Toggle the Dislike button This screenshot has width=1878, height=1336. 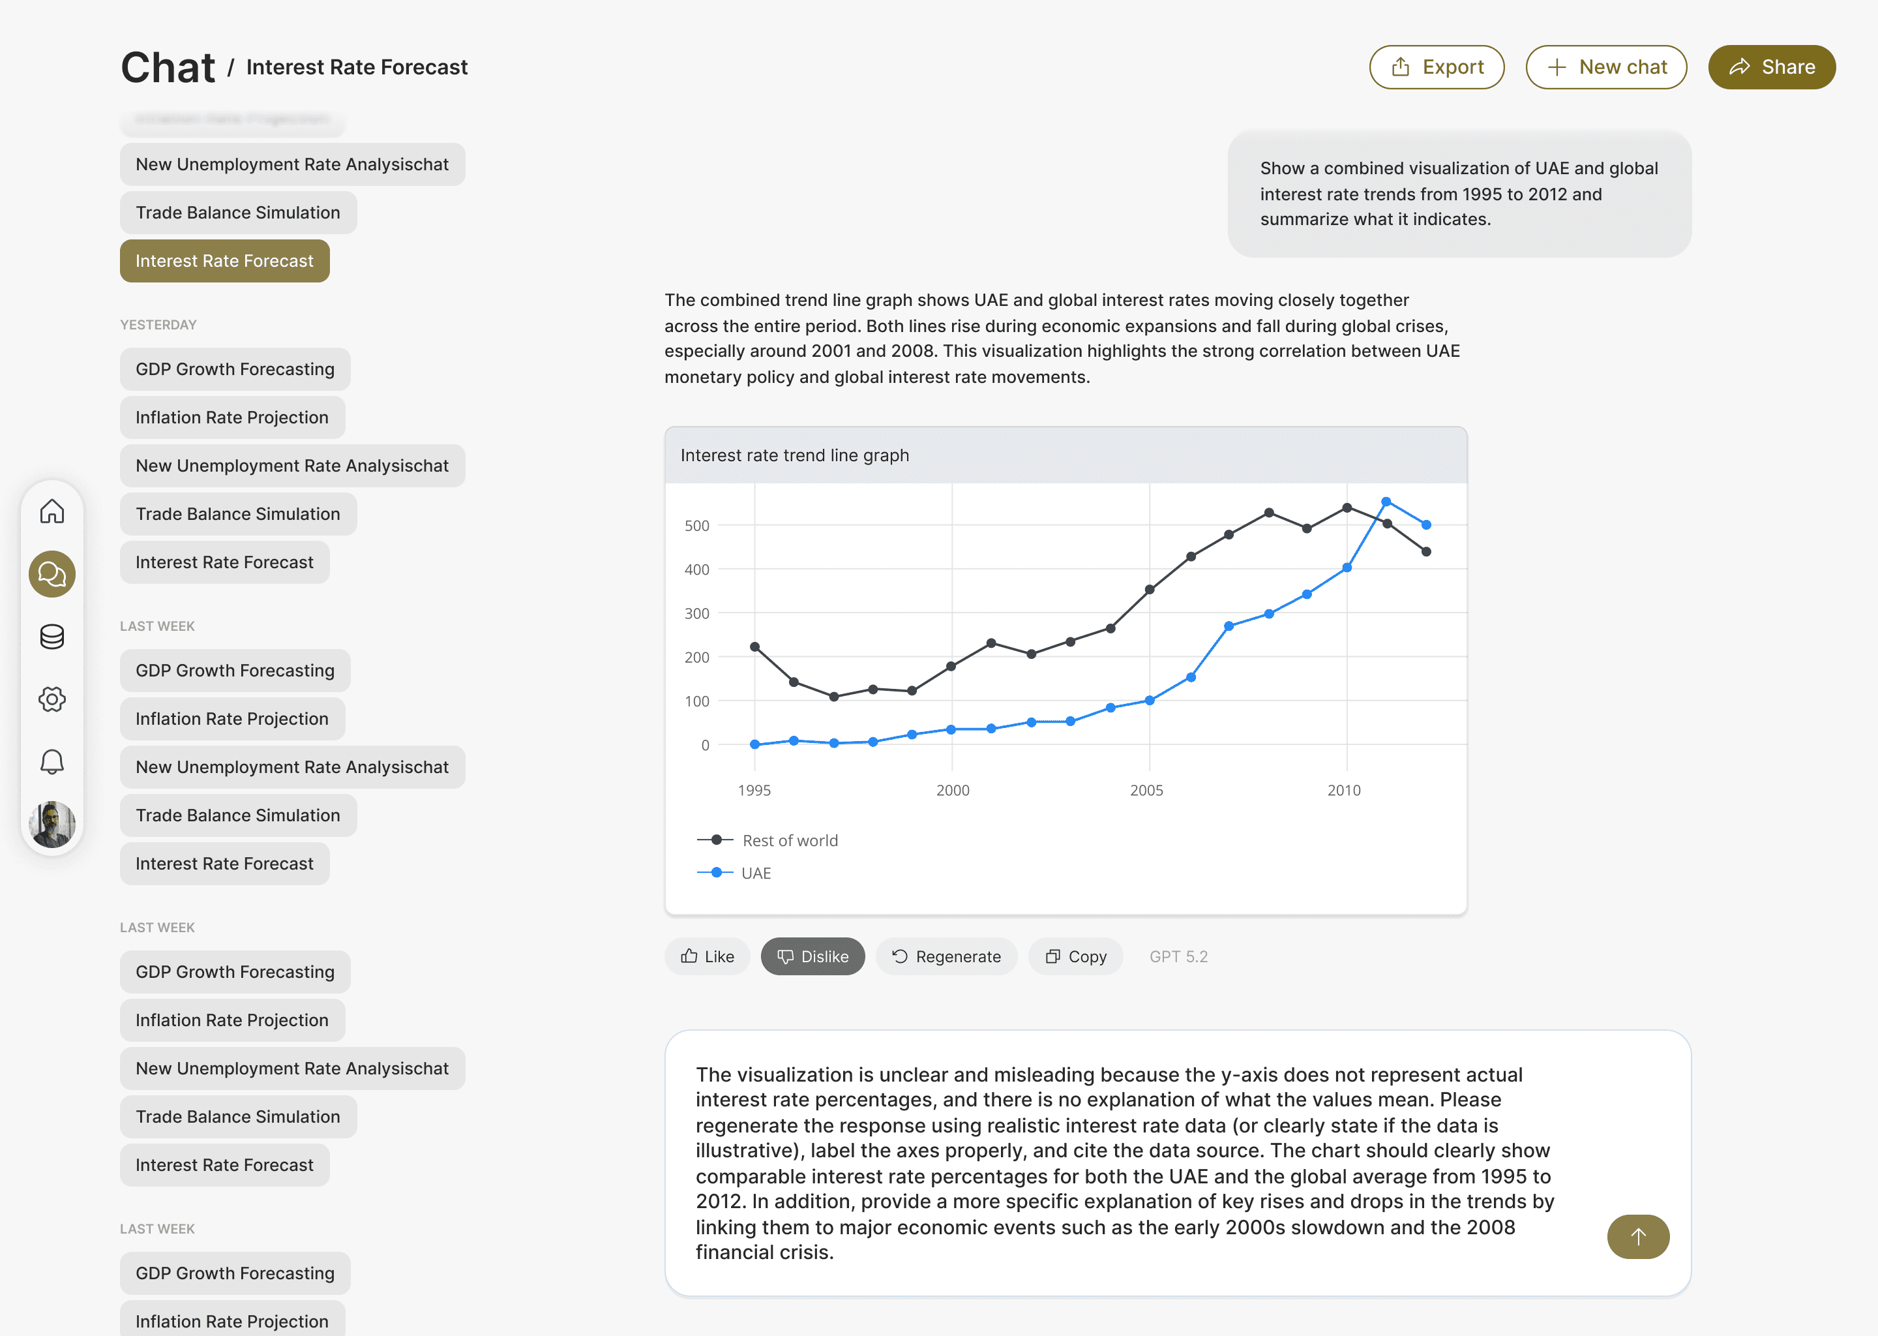[812, 956]
